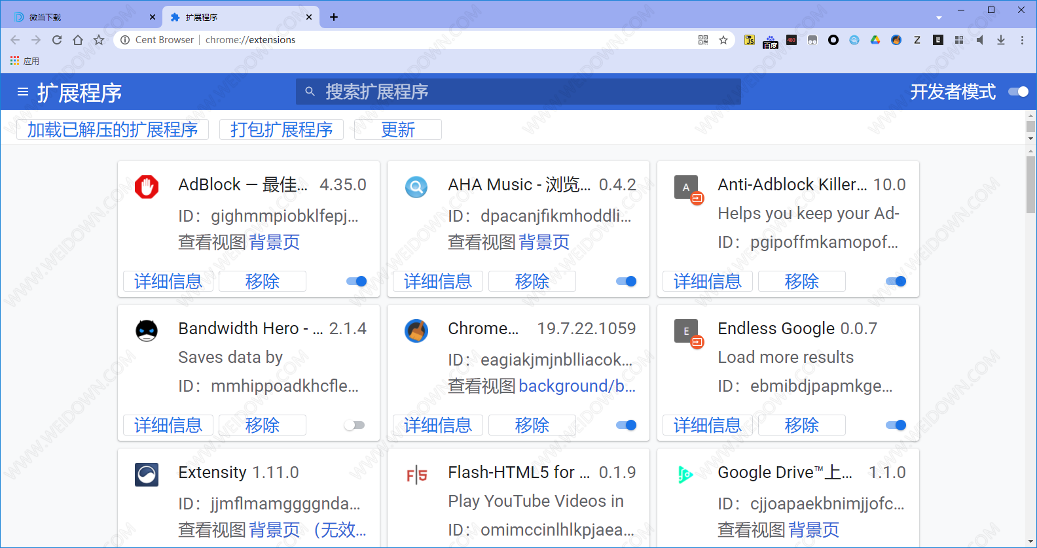
Task: Open Chrome cleaner background page link
Action: click(577, 386)
